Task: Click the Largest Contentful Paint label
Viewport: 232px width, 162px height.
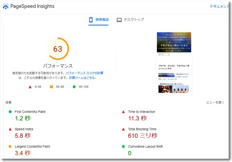Action: click(32, 147)
